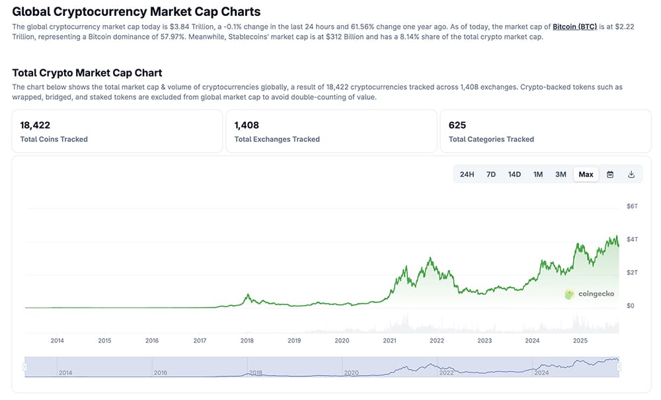Click the CoinGecko logo watermark on the chart

[590, 294]
